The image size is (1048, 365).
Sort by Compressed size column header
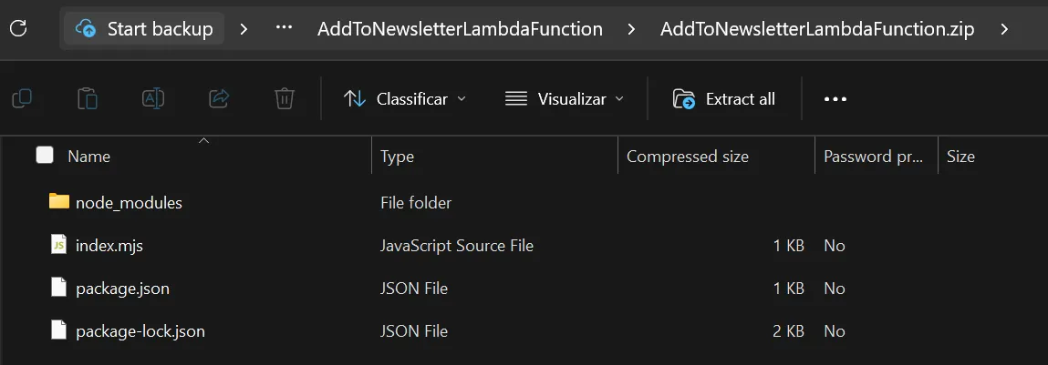688,157
